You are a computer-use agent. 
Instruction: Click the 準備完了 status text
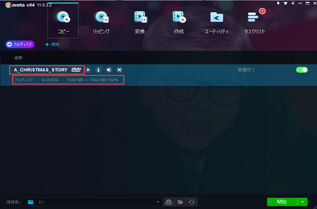click(246, 70)
